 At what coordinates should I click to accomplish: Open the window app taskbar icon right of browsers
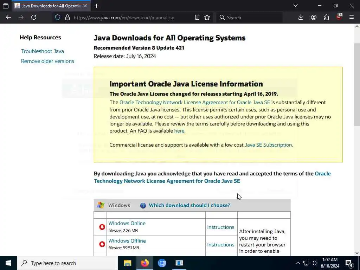[x=179, y=263]
